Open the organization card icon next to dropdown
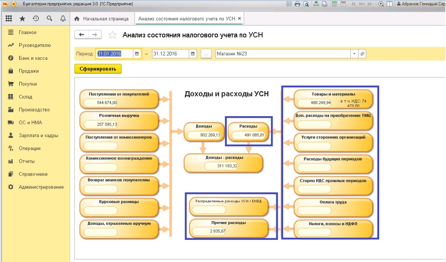 (362, 54)
